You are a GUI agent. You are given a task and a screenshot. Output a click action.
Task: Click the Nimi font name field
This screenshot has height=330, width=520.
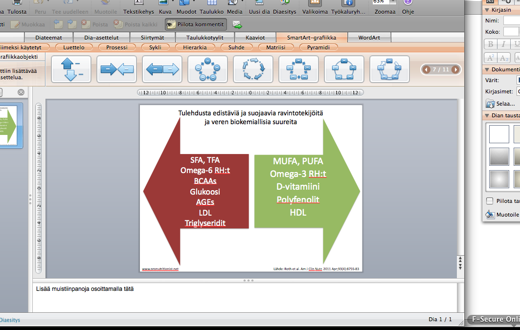coord(511,21)
